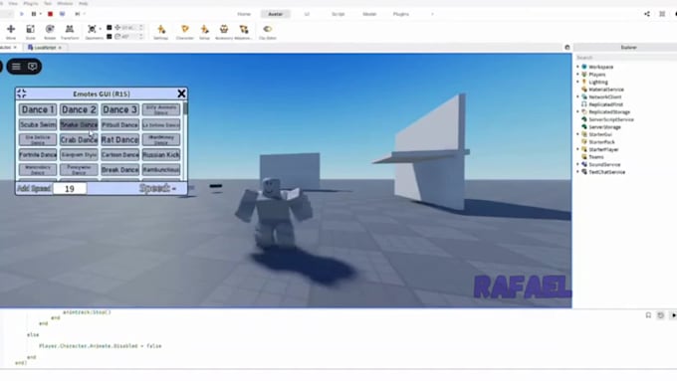
Task: Click the Workspace globe icon
Action: [584, 67]
